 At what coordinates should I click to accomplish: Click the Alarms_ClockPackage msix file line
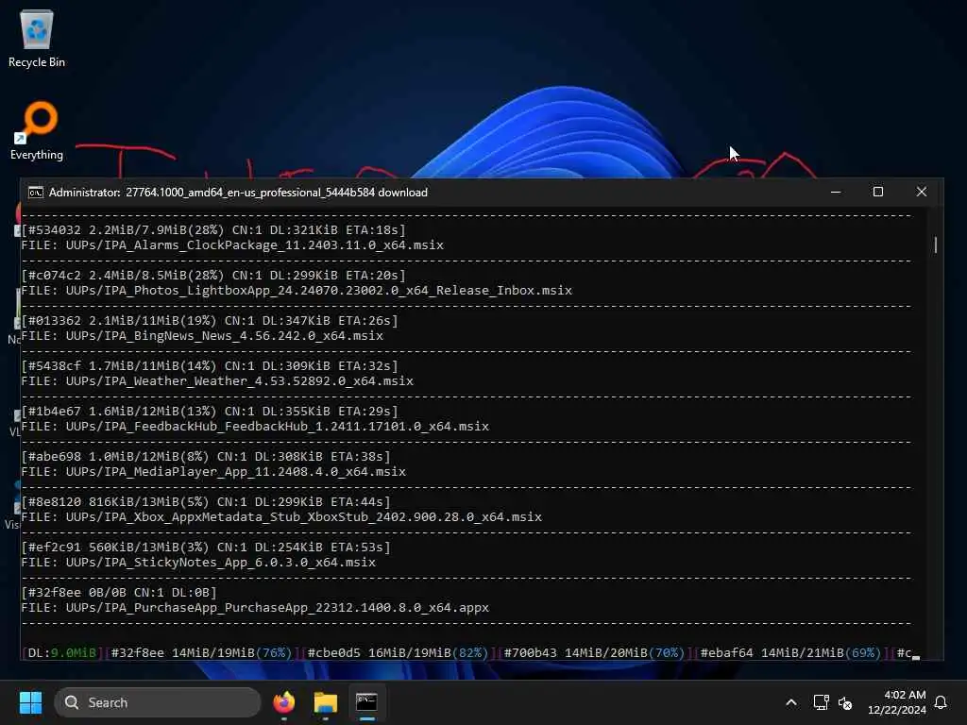point(232,245)
